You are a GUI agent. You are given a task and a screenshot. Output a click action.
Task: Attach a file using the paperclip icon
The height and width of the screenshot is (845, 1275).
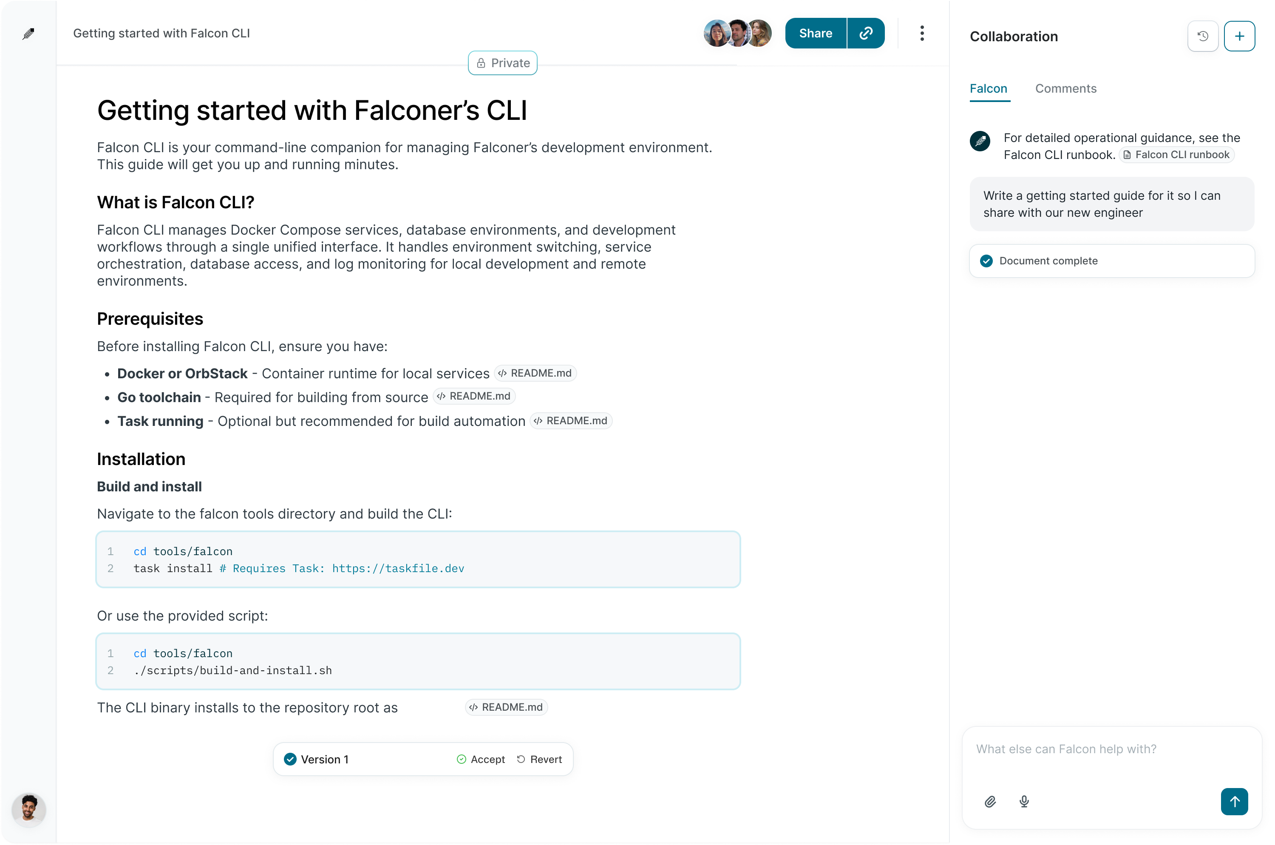990,801
